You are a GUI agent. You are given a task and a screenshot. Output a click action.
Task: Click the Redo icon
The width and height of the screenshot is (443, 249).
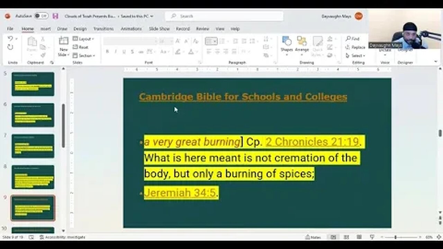(x=10, y=47)
